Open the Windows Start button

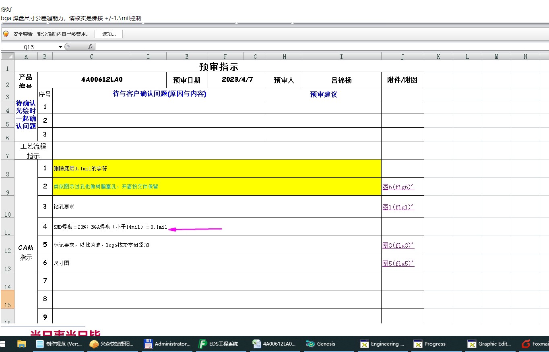tap(3, 344)
